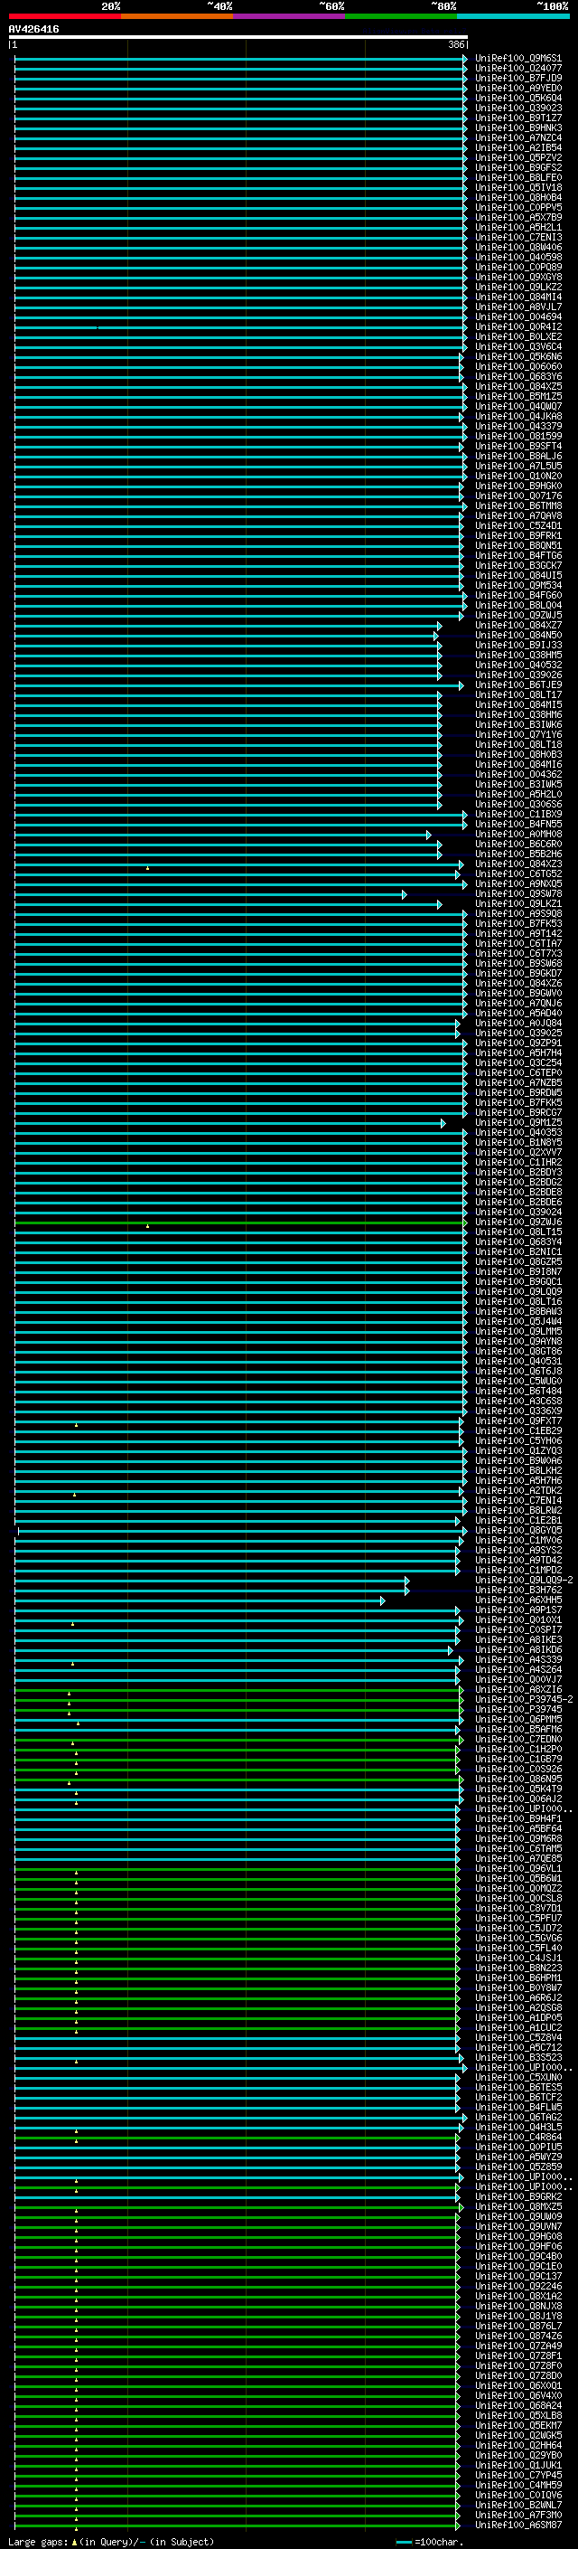Screen dimensions: 578x2549
Task: Click the alignment bar for UniRef100_Q9SW78
Action: point(210,894)
